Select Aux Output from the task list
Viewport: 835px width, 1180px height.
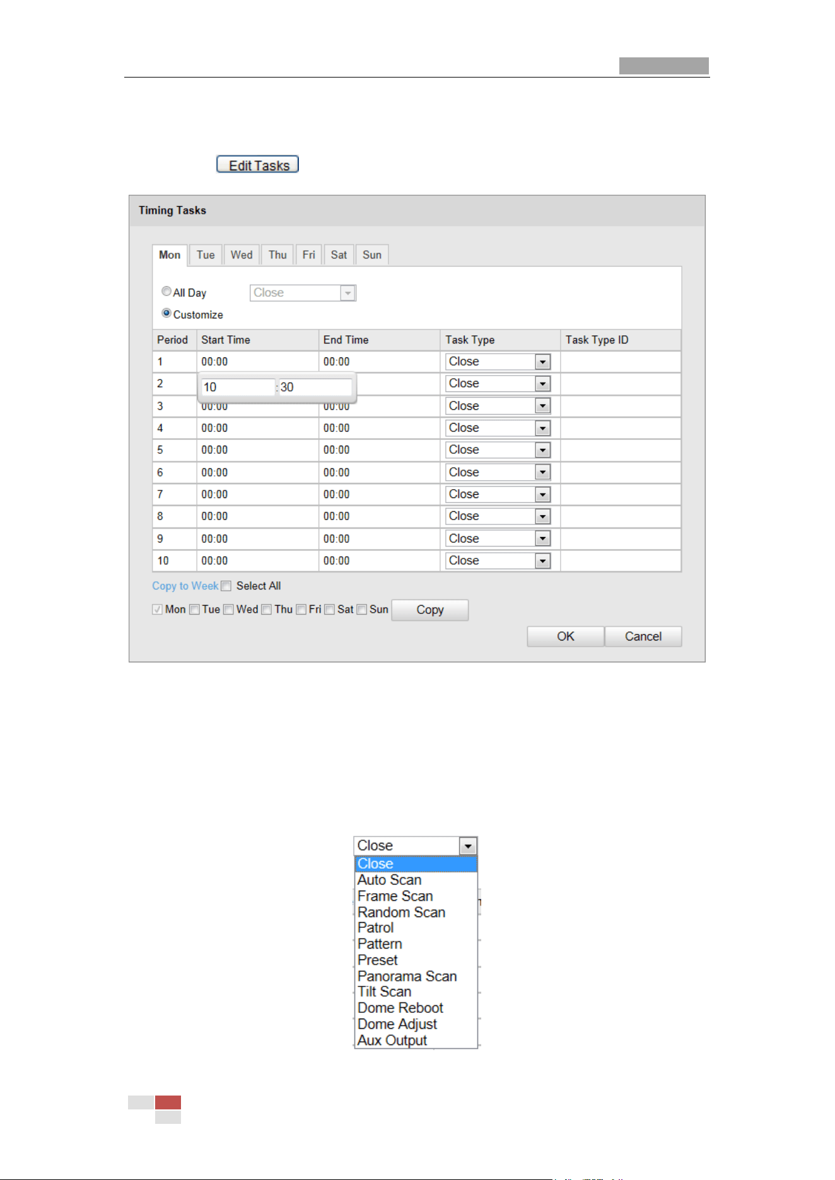coord(416,1041)
